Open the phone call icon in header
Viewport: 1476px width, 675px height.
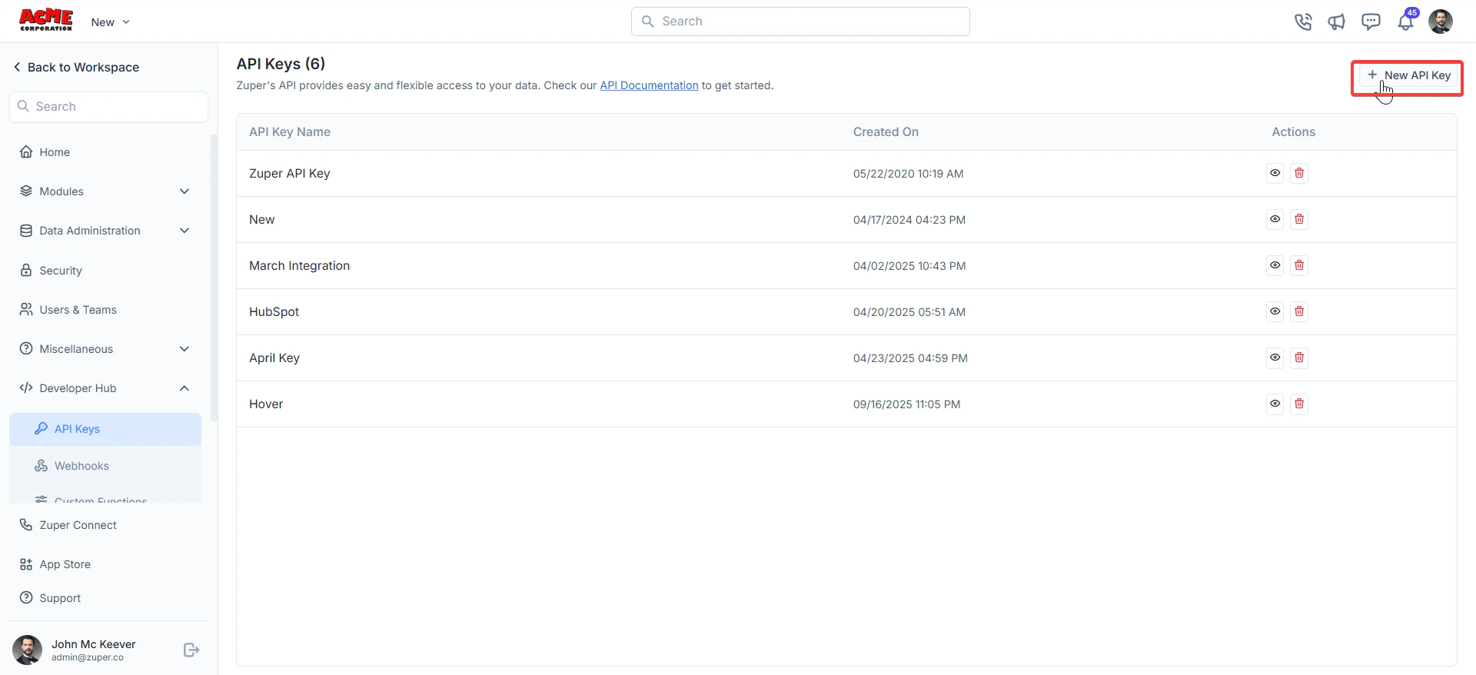tap(1303, 22)
